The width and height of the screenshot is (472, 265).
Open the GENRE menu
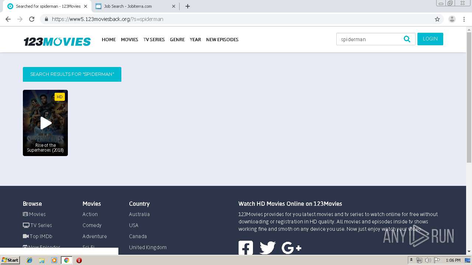click(x=177, y=39)
